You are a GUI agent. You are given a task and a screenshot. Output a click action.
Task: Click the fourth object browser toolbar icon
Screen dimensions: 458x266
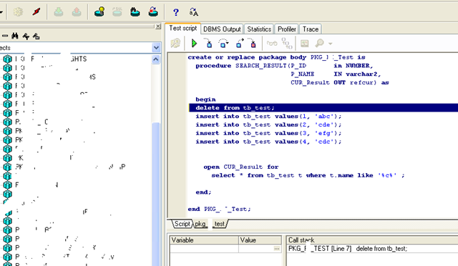click(36, 36)
